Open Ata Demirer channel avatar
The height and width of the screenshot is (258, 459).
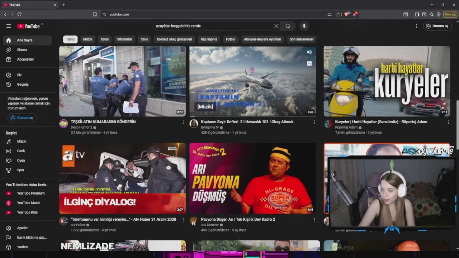click(x=194, y=221)
